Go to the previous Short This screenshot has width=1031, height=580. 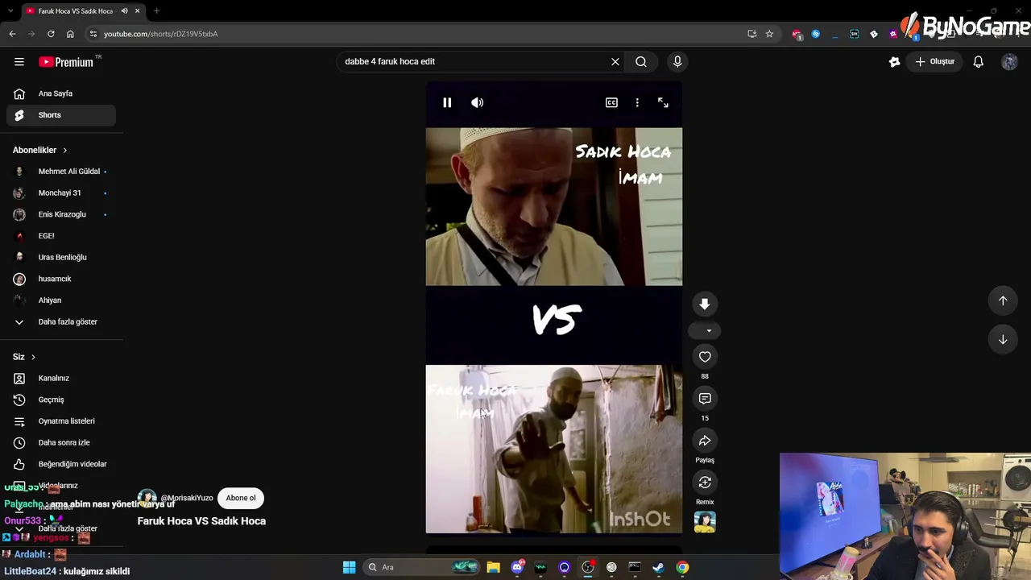click(x=1003, y=300)
